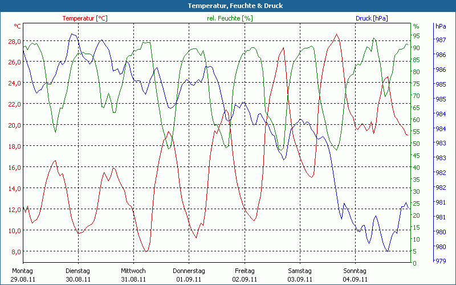Click temperature axis value '8,0'
Screen dimensions: 456x285
pos(16,252)
